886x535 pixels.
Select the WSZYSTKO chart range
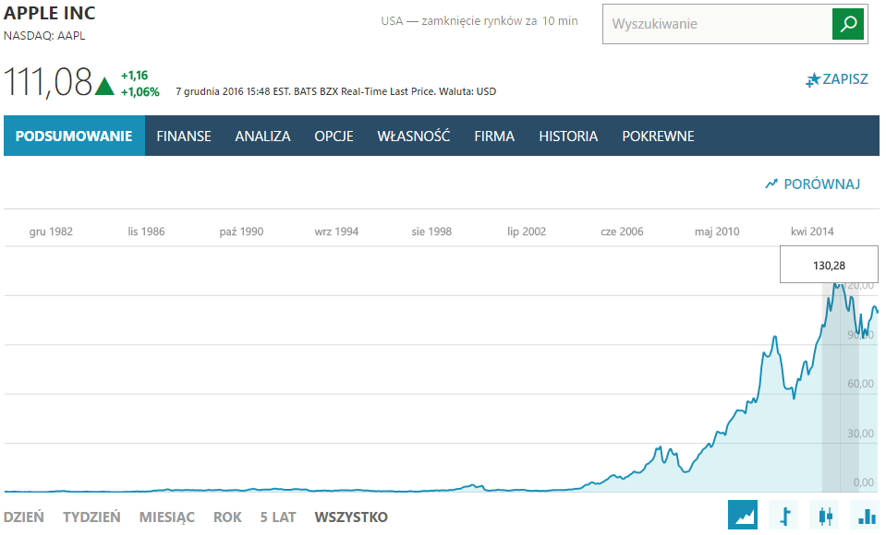point(351,517)
